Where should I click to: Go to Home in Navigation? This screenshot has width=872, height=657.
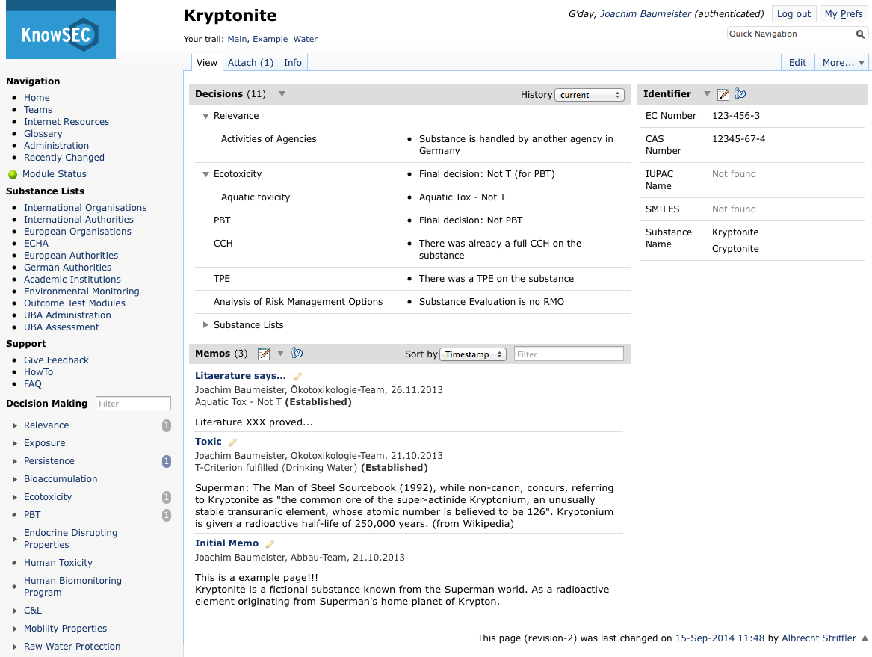click(x=37, y=97)
